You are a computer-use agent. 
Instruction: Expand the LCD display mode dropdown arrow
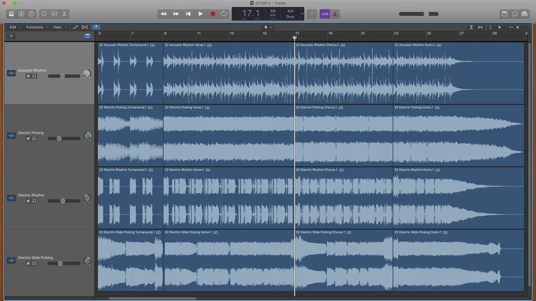pyautogui.click(x=302, y=14)
